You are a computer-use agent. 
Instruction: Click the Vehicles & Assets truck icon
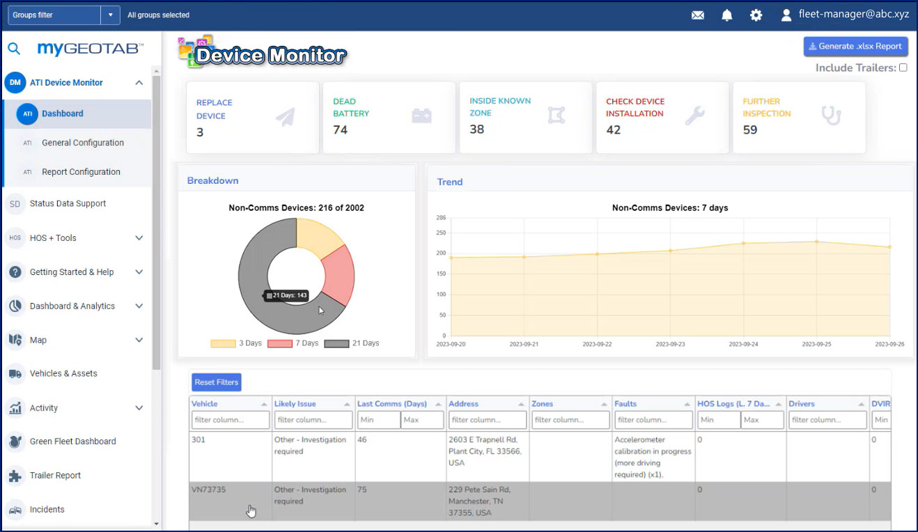(x=15, y=374)
